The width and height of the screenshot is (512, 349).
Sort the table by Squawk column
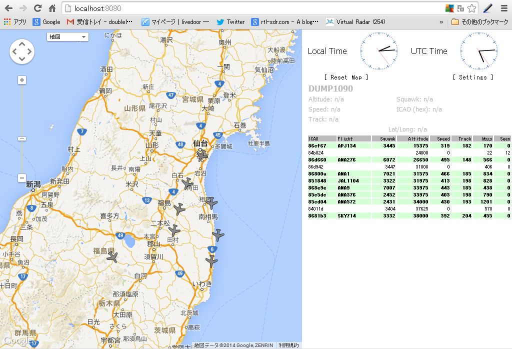[x=384, y=139]
